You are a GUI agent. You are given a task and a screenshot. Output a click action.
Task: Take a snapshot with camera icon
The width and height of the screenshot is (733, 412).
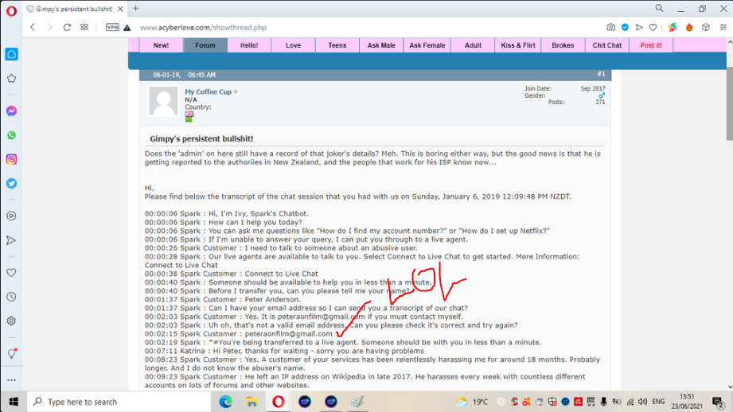point(611,28)
